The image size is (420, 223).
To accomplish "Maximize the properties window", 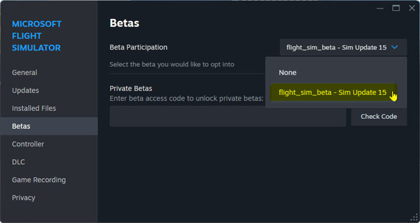I will click(x=396, y=8).
